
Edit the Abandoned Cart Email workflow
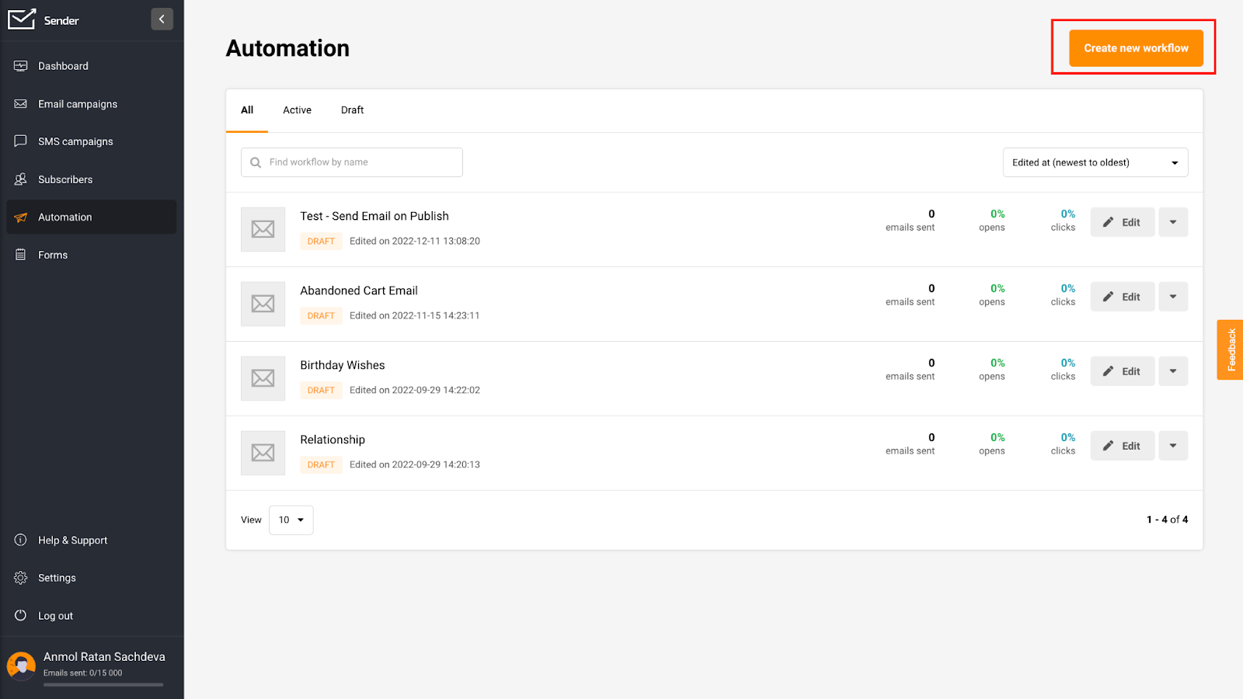pos(1122,296)
